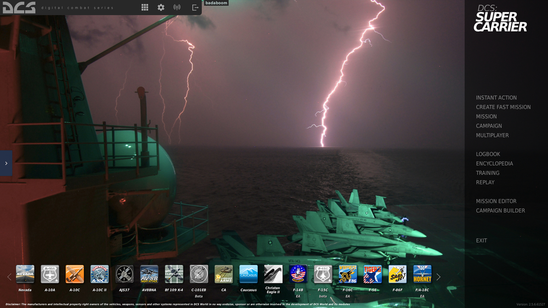The image size is (548, 308).
Task: Click the Exit button
Action: pos(481,241)
